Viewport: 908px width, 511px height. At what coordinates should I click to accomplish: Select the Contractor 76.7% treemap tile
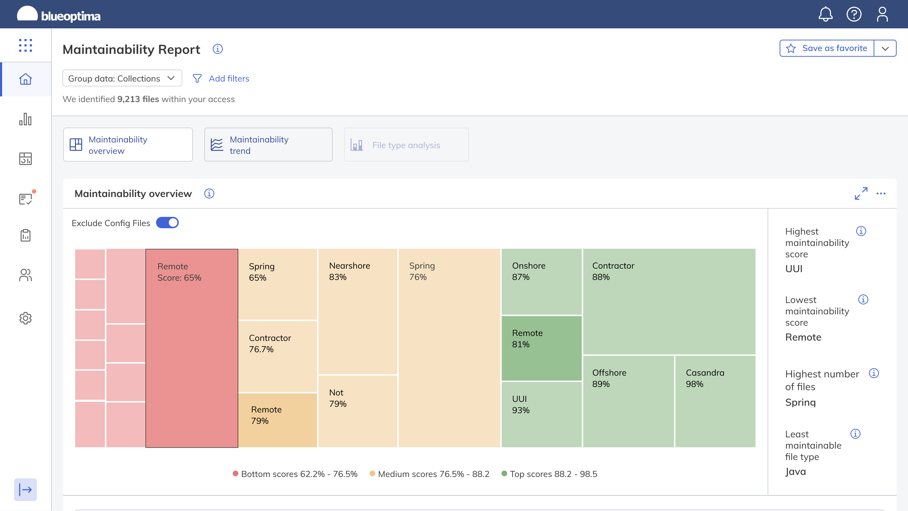pyautogui.click(x=278, y=356)
